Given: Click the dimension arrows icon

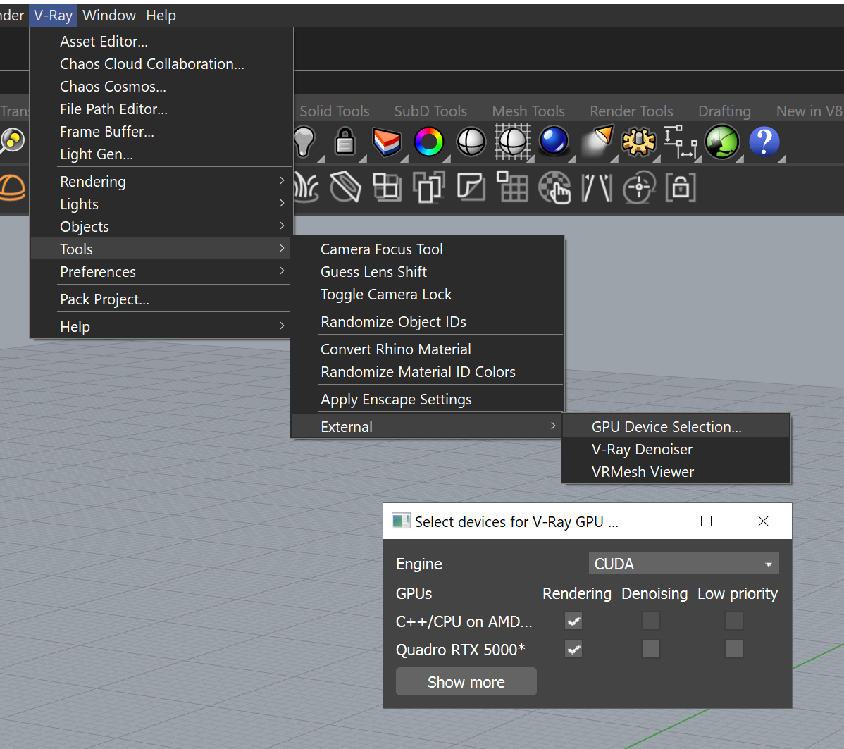Looking at the screenshot, I should click(x=681, y=142).
